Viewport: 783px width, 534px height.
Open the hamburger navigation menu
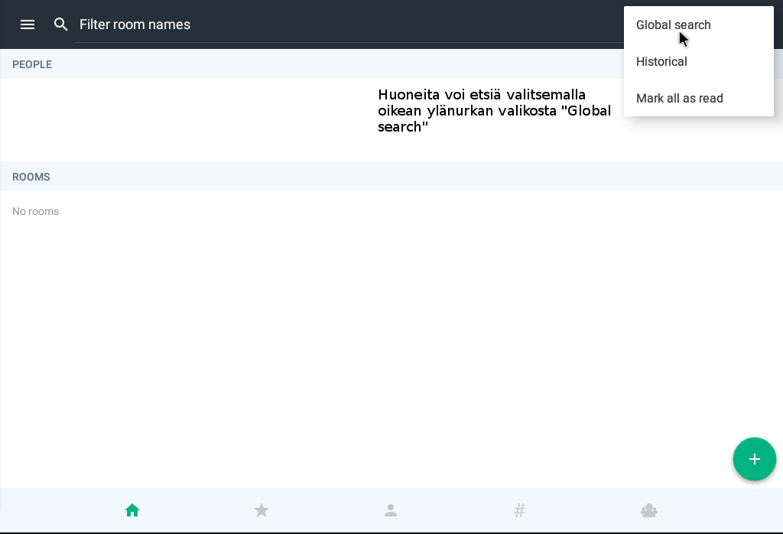(28, 24)
